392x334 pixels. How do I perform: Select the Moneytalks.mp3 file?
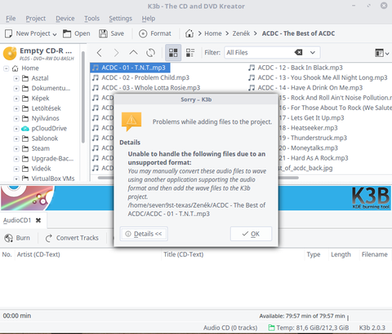coord(309,148)
